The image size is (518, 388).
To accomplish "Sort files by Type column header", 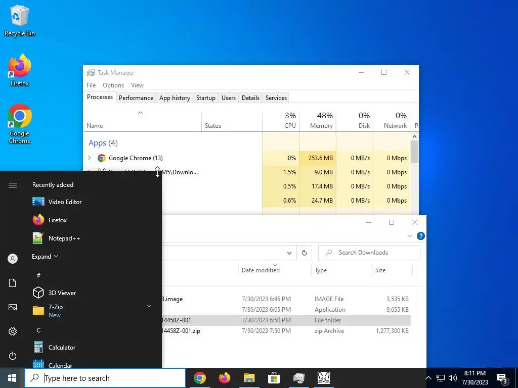I will (x=341, y=270).
